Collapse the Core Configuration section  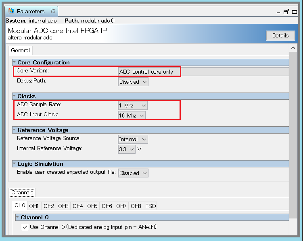click(14, 62)
